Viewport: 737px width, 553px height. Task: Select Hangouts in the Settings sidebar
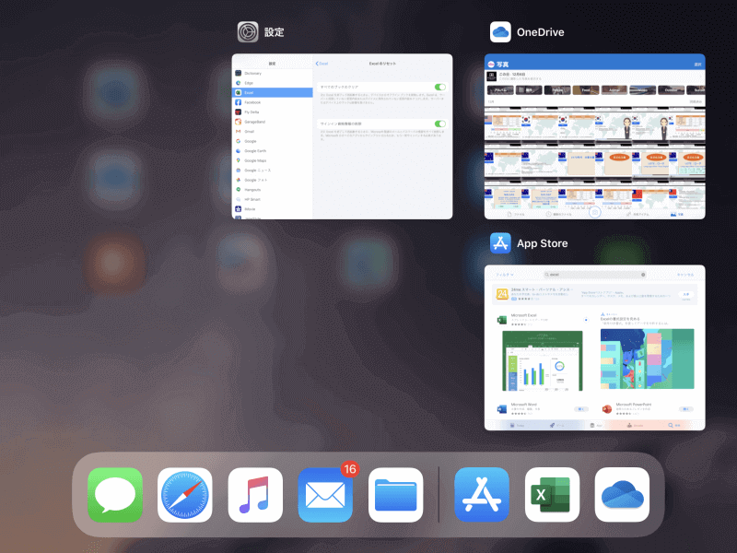click(272, 190)
